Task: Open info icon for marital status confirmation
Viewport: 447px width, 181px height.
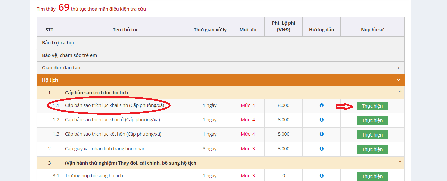Action: tap(321, 149)
